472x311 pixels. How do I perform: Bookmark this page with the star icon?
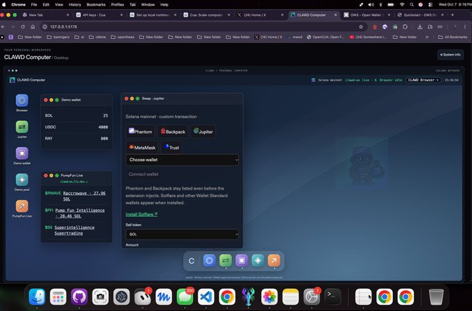click(361, 27)
